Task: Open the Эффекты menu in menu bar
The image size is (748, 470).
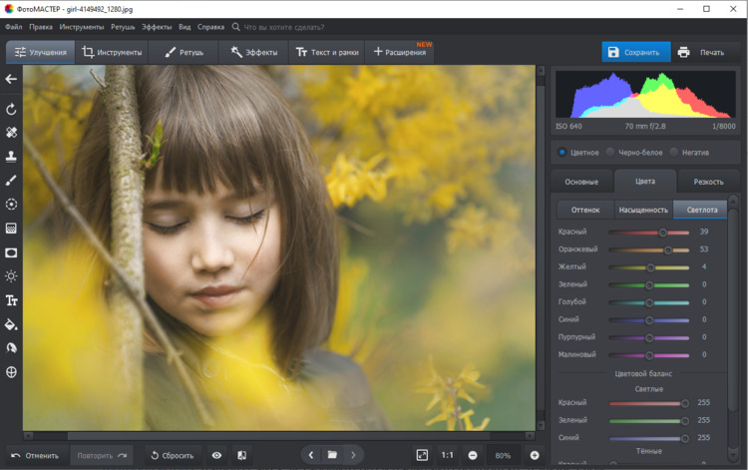Action: tap(156, 27)
